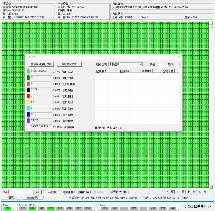215x211 pixels.
Task: Click the 起始LBA column header
Action: coord(119,71)
